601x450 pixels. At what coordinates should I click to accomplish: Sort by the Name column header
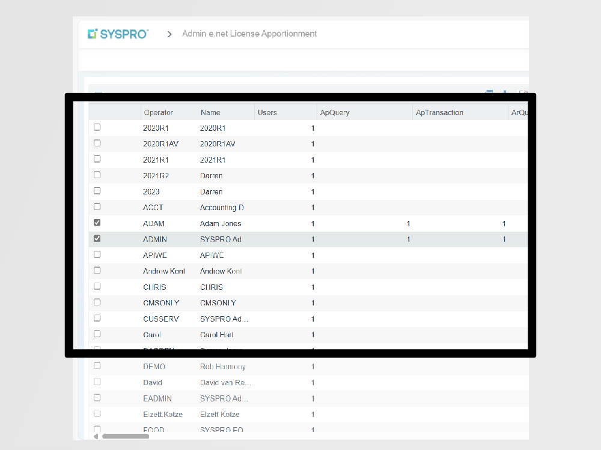(210, 112)
